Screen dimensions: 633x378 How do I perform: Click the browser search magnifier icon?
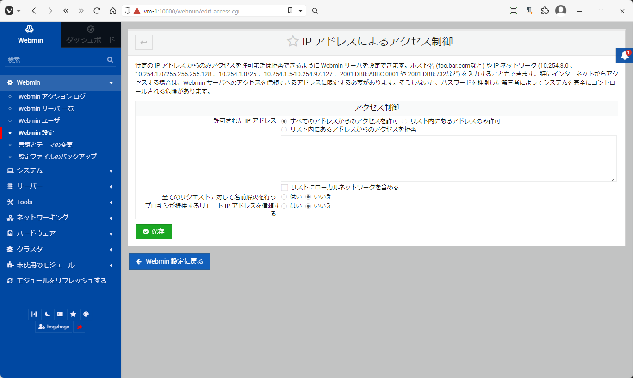point(315,11)
